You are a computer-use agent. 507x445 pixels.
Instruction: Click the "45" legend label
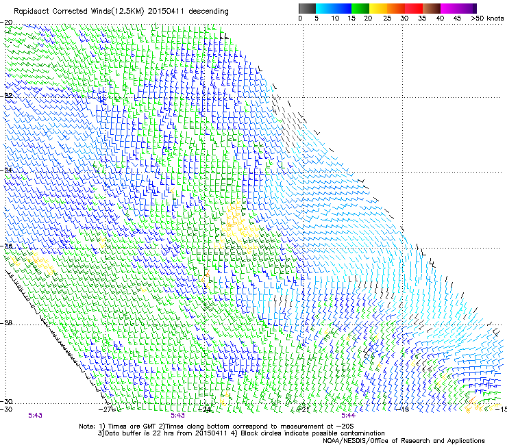(457, 18)
